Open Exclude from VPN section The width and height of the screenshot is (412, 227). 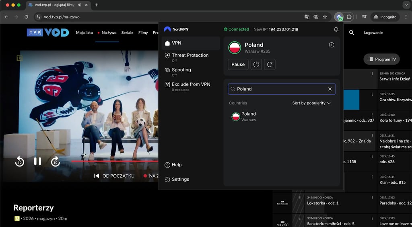pos(191,87)
